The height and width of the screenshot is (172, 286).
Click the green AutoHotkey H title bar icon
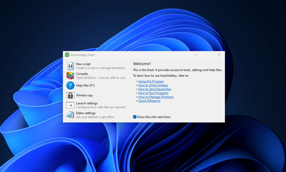pyautogui.click(x=67, y=55)
